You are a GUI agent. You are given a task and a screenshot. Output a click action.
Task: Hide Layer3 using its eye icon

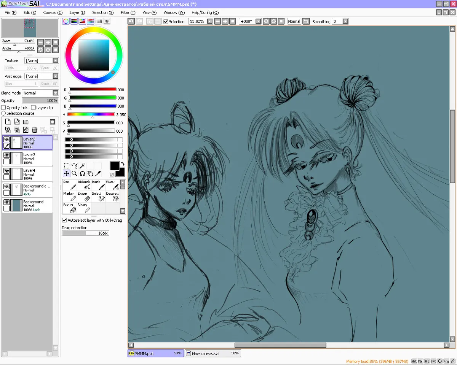coord(6,155)
